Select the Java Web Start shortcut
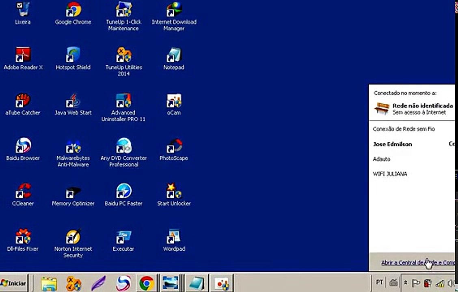 (x=73, y=104)
